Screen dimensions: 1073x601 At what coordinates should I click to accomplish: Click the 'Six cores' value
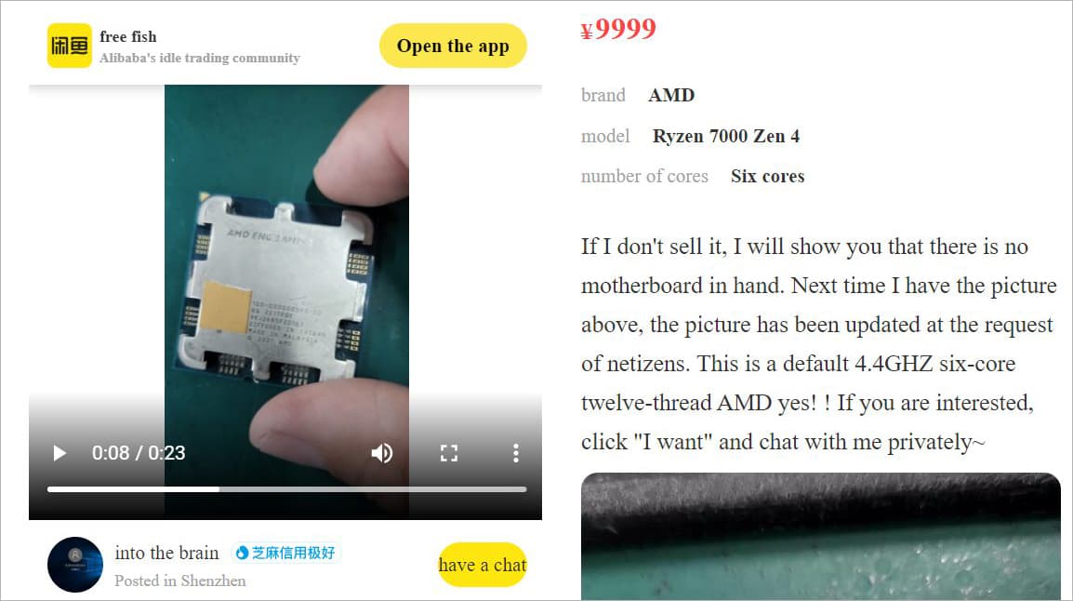click(768, 176)
